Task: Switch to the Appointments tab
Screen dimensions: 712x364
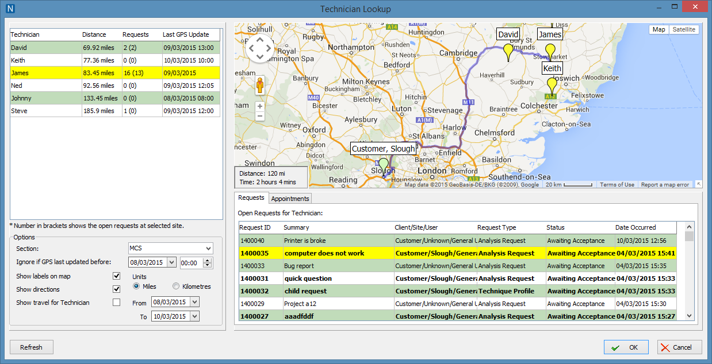Action: coord(290,199)
